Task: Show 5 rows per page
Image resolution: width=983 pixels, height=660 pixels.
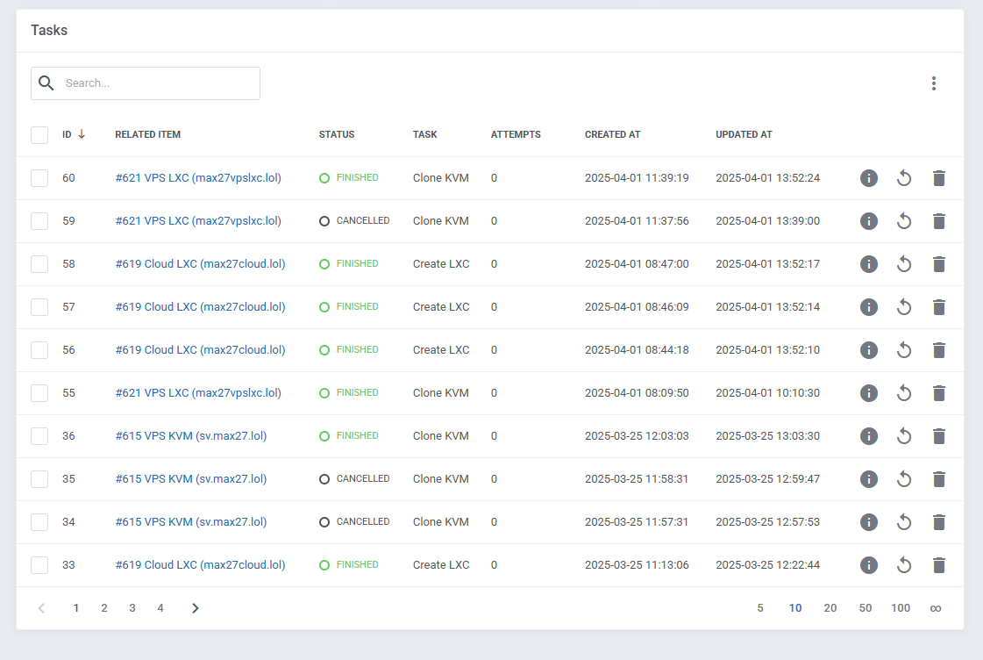Action: coord(759,608)
